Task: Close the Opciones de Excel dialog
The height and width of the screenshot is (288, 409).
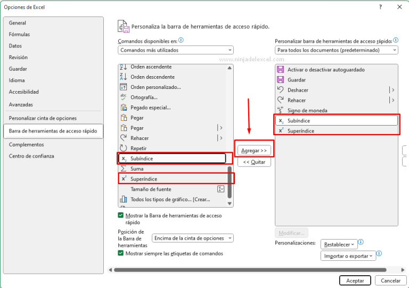Action: click(399, 7)
